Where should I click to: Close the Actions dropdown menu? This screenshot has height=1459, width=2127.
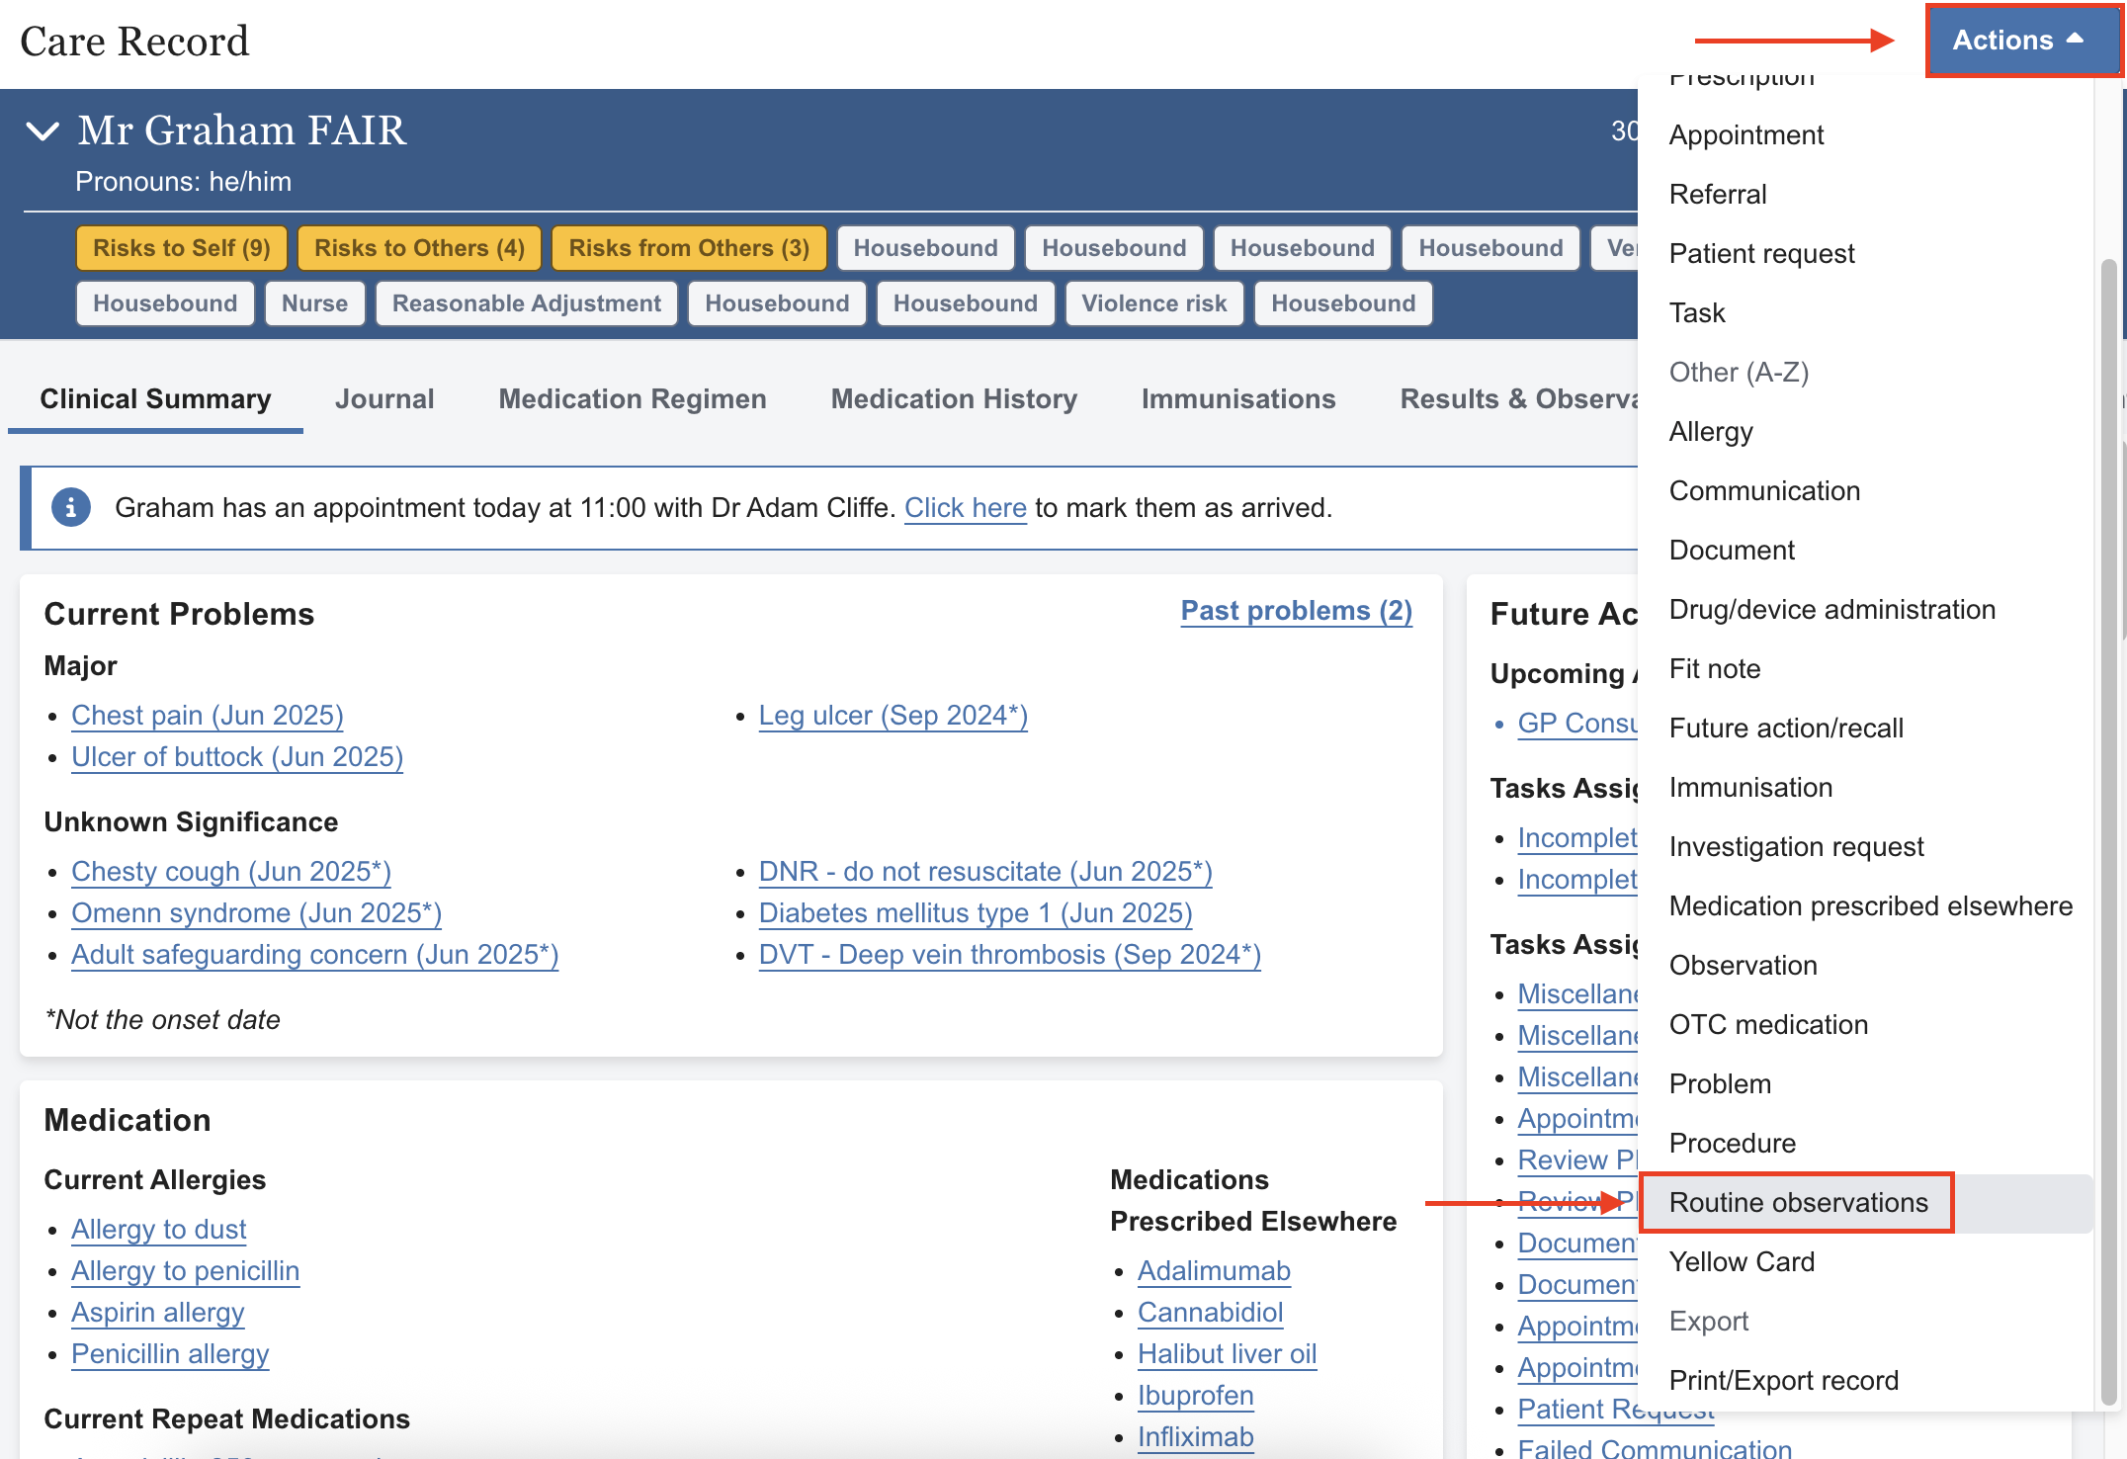pos(2019,41)
